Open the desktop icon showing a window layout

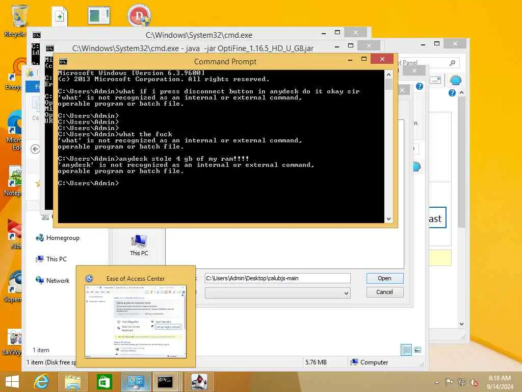click(x=99, y=16)
